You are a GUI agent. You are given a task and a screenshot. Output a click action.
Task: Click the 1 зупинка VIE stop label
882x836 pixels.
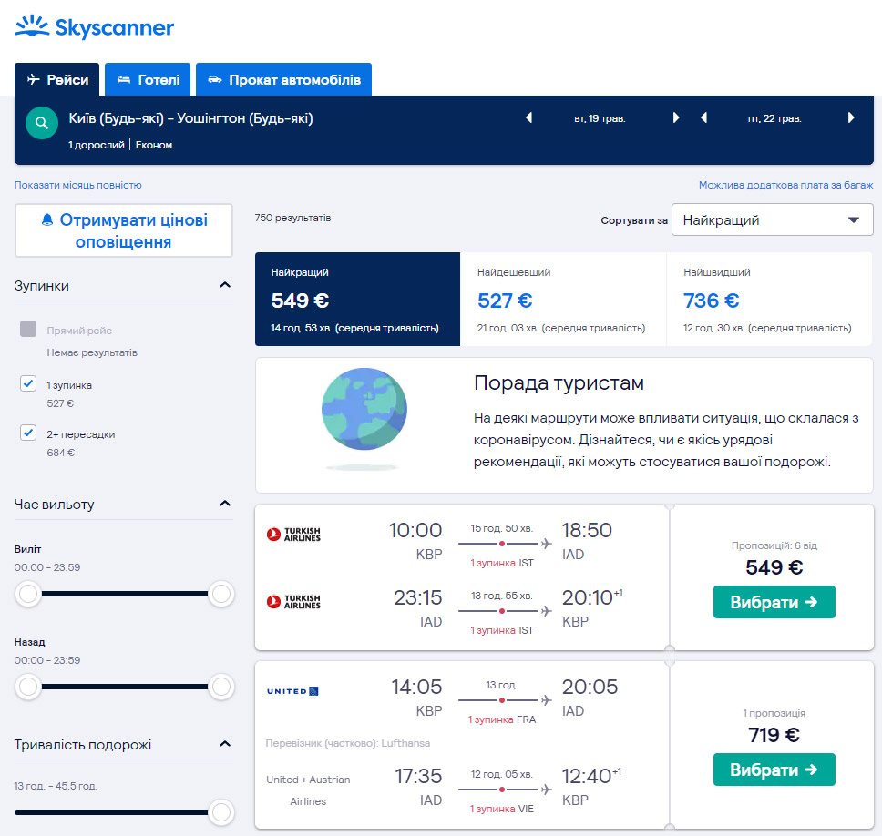(x=502, y=809)
